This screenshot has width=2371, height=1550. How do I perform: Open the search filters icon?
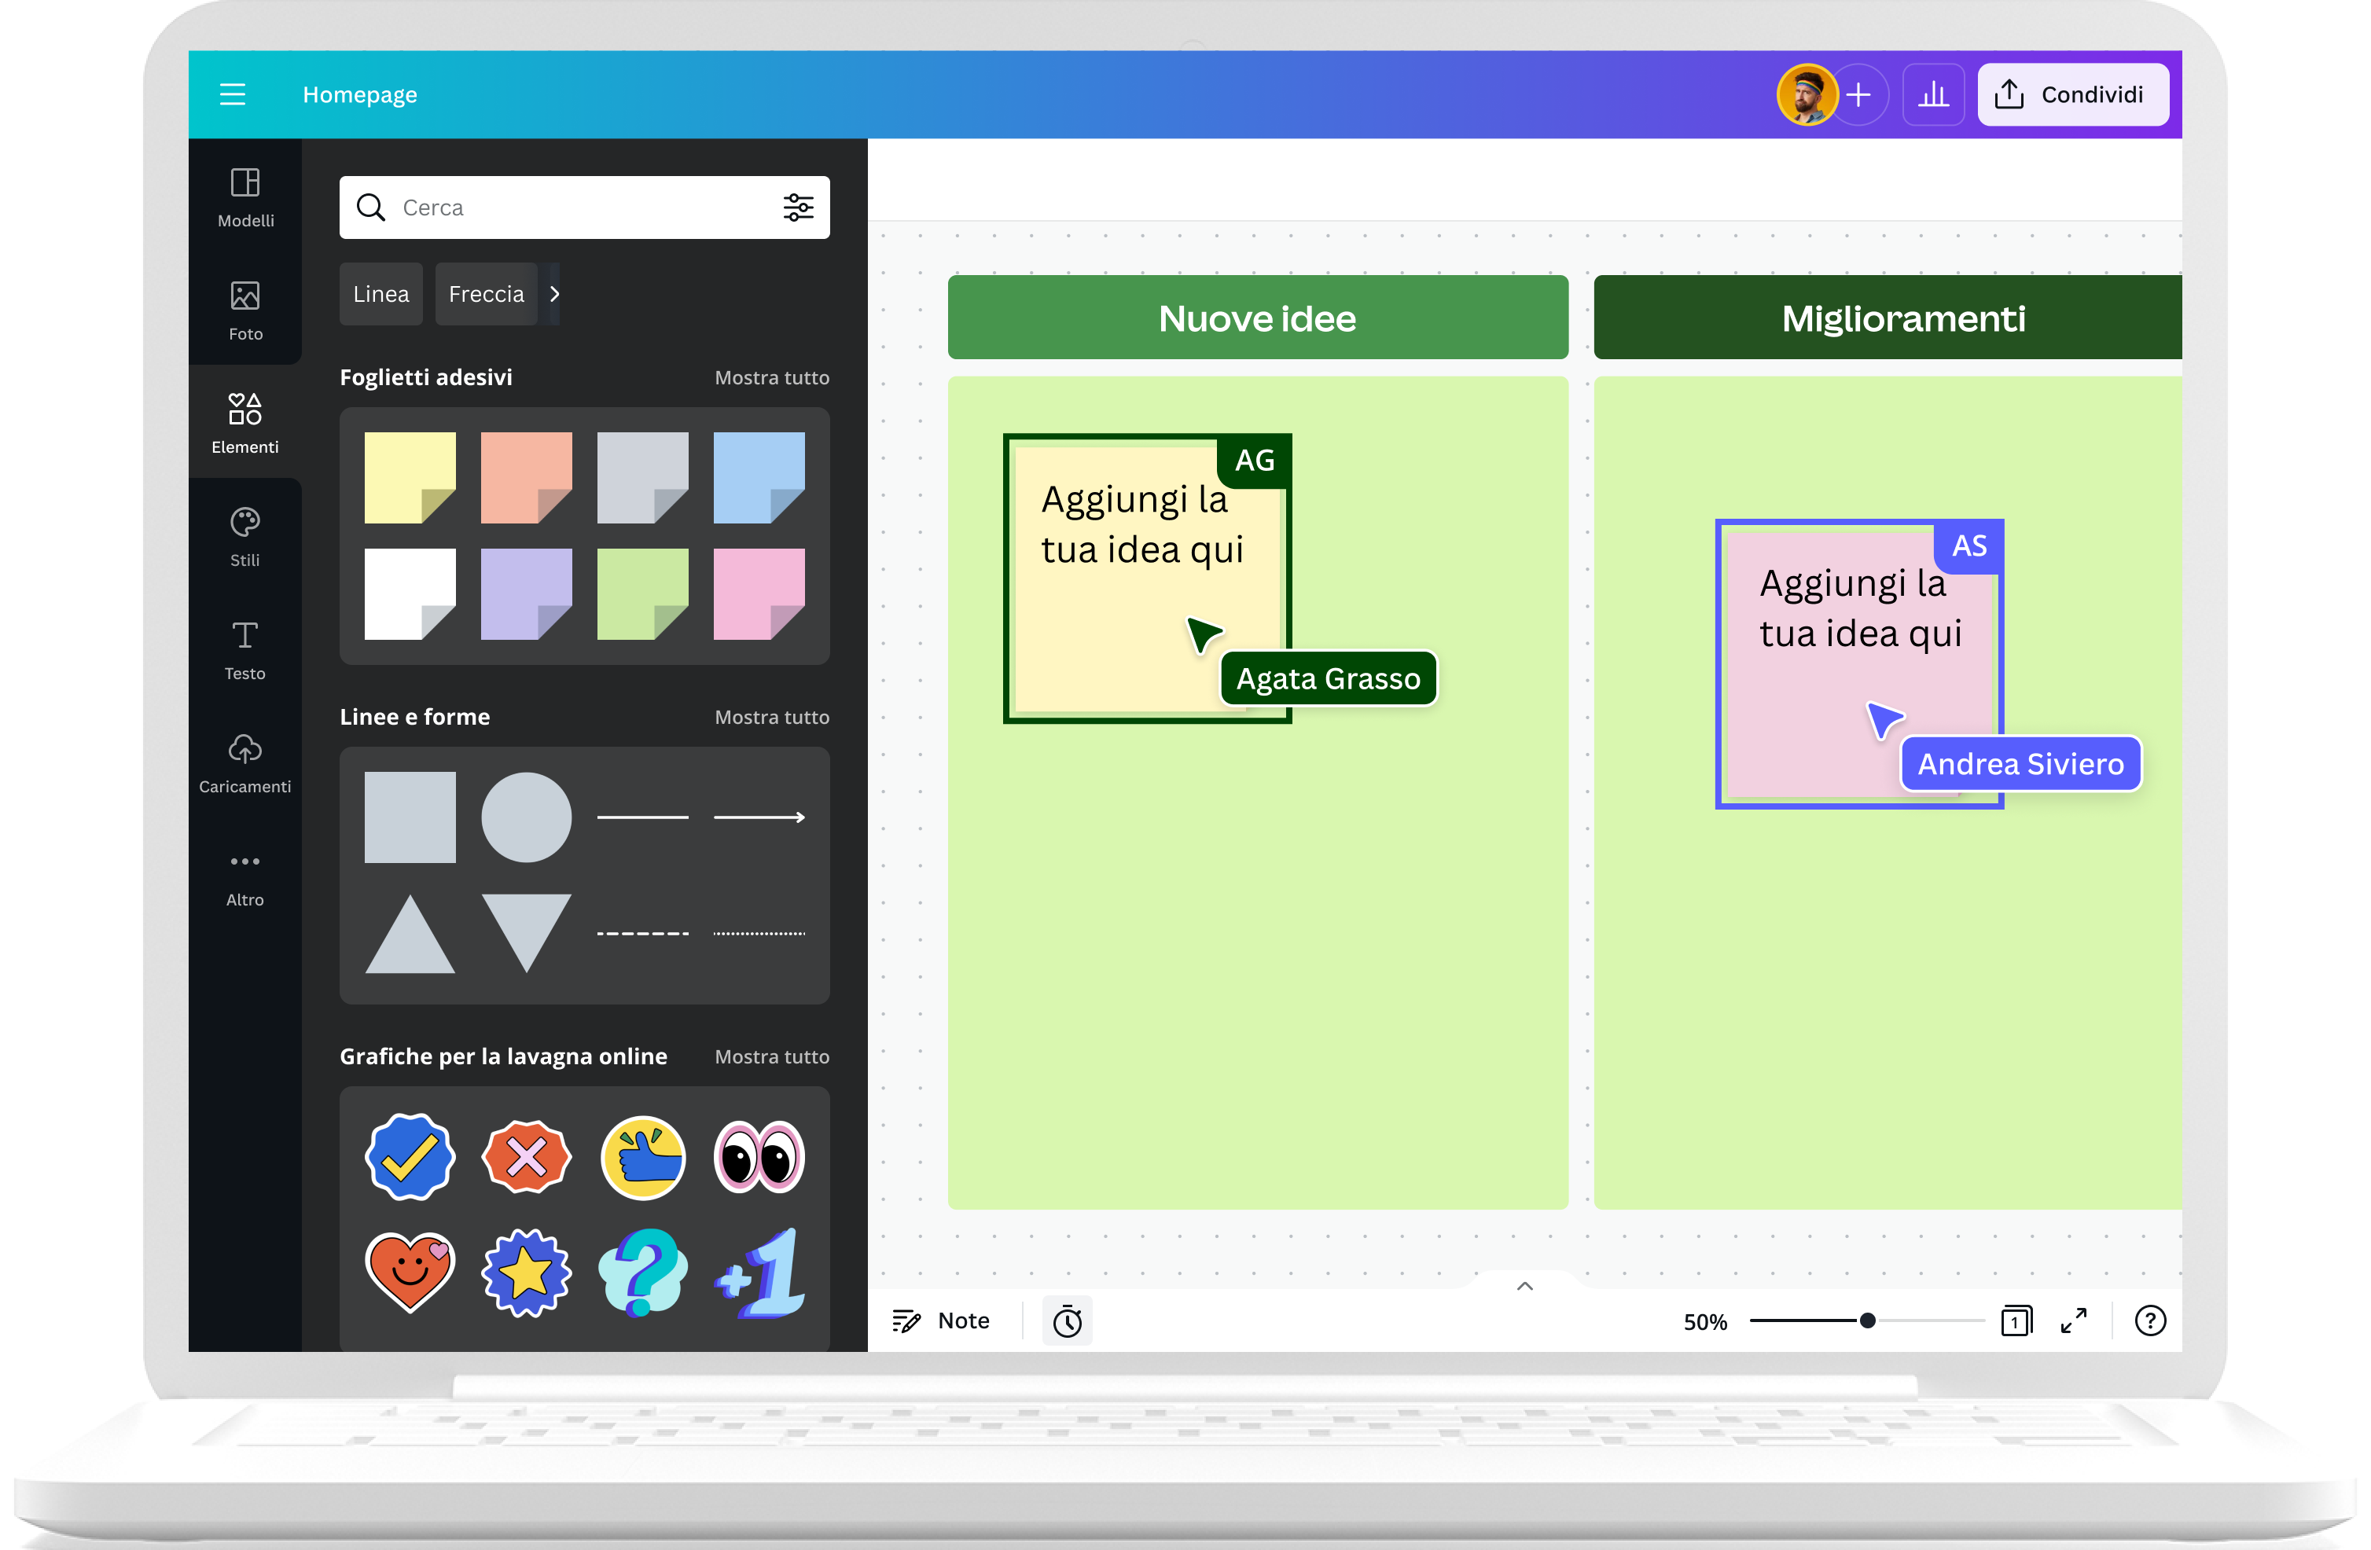[798, 208]
